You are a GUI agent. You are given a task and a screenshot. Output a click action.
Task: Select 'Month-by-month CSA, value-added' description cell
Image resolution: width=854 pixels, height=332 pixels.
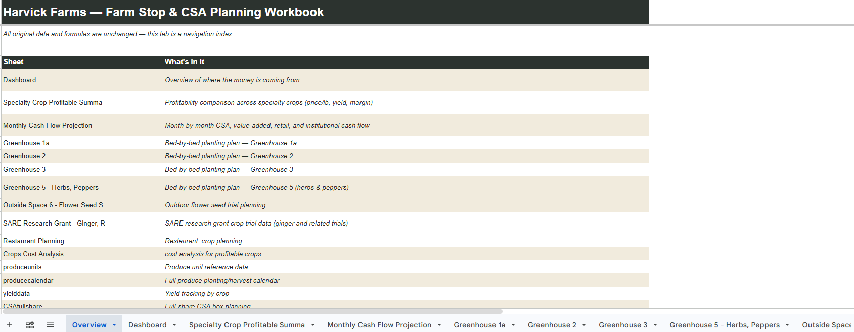[406, 125]
